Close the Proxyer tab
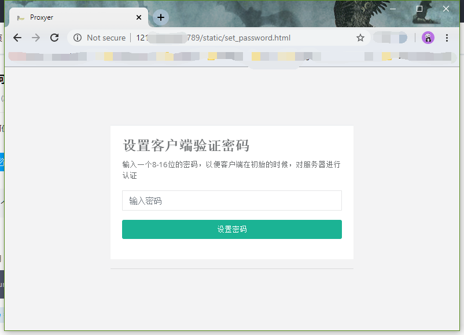This screenshot has width=464, height=335. (139, 17)
